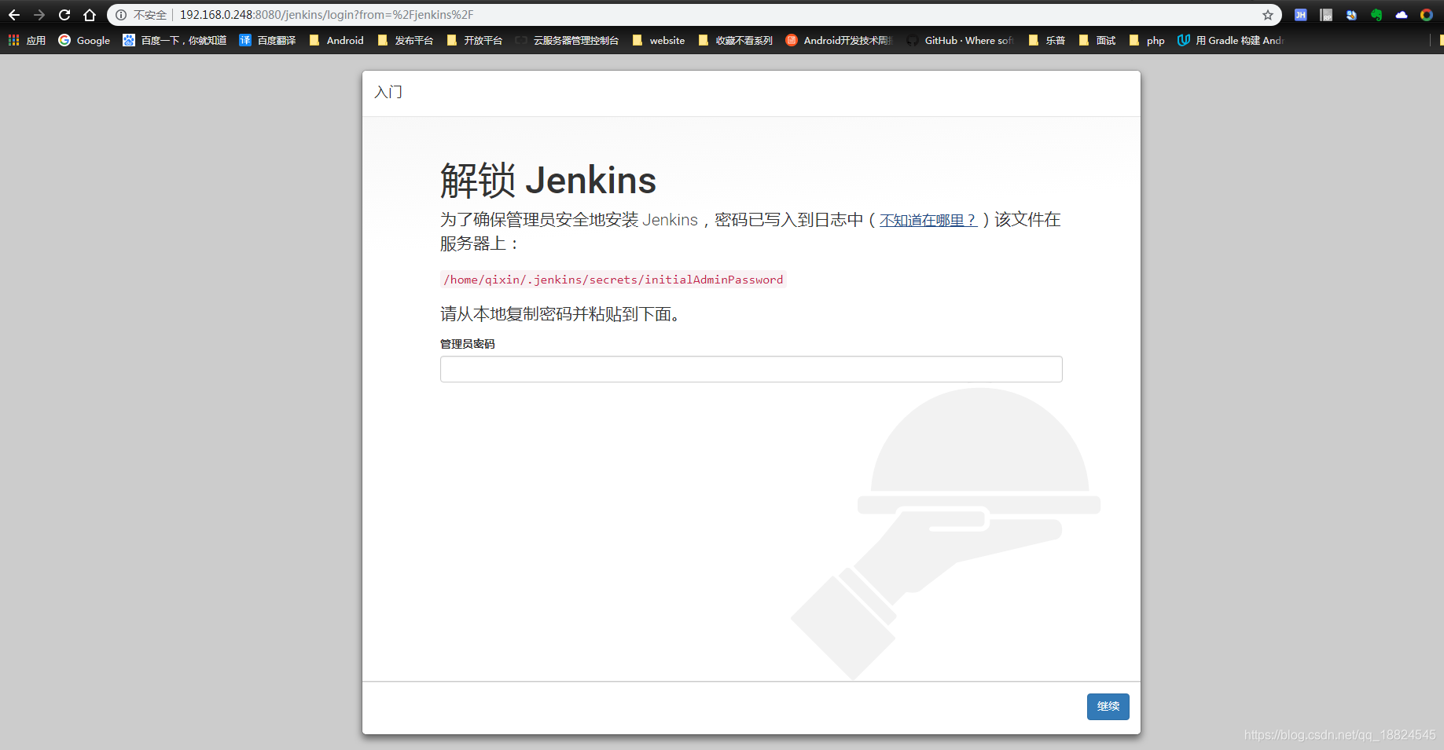The image size is (1444, 750).
Task: Follow the 不知道在哪里? help link
Action: [x=928, y=221]
